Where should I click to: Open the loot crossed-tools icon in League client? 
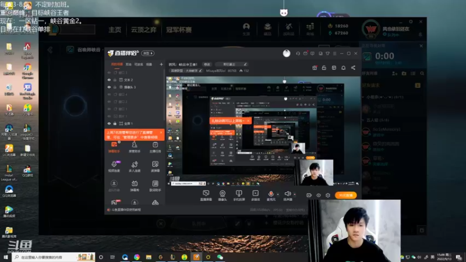pyautogui.click(x=288, y=29)
